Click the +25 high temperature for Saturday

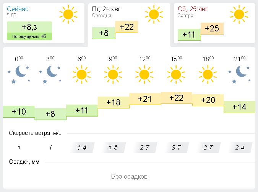212,28
